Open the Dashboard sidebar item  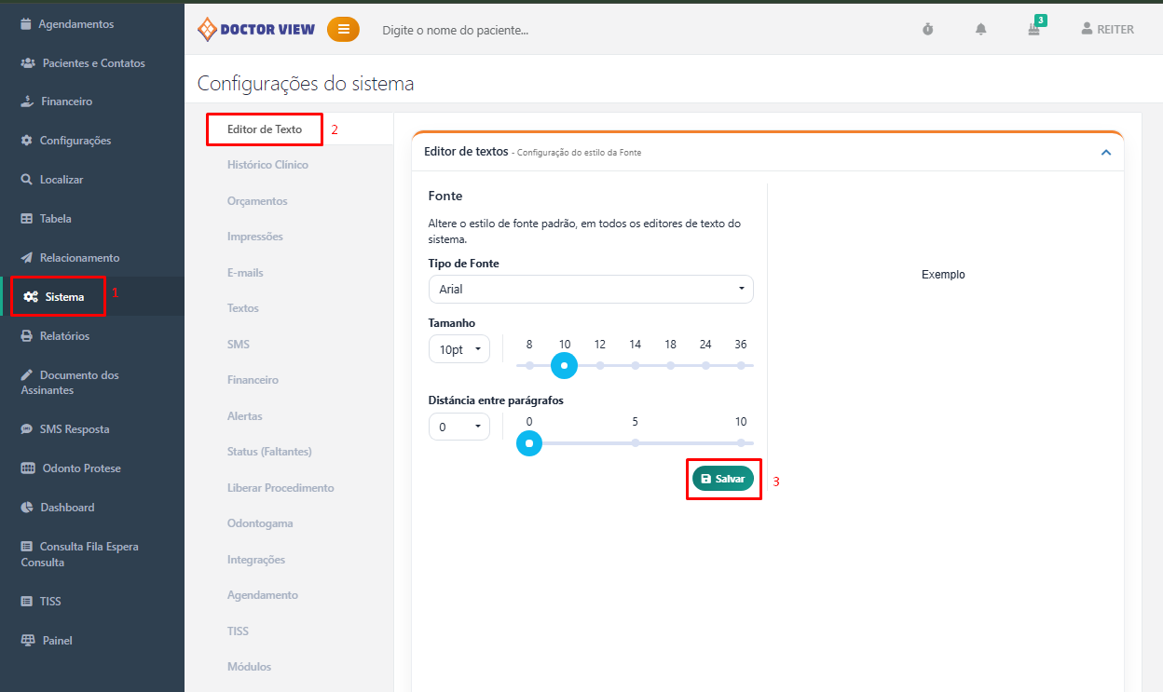[67, 508]
